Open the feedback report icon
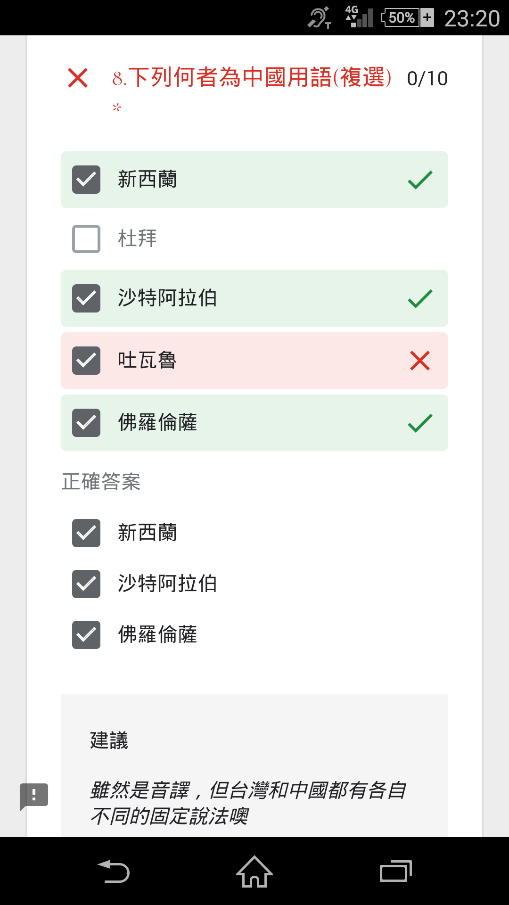This screenshot has height=905, width=509. tap(34, 797)
